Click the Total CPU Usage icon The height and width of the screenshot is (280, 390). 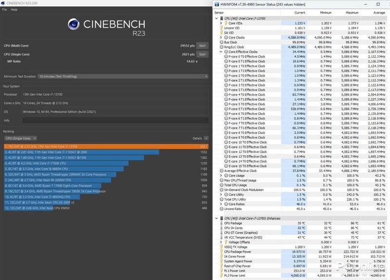pos(222,185)
